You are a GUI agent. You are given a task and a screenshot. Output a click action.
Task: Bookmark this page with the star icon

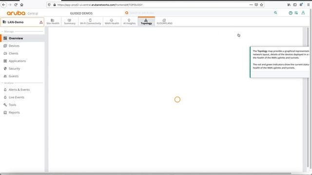[261, 5]
